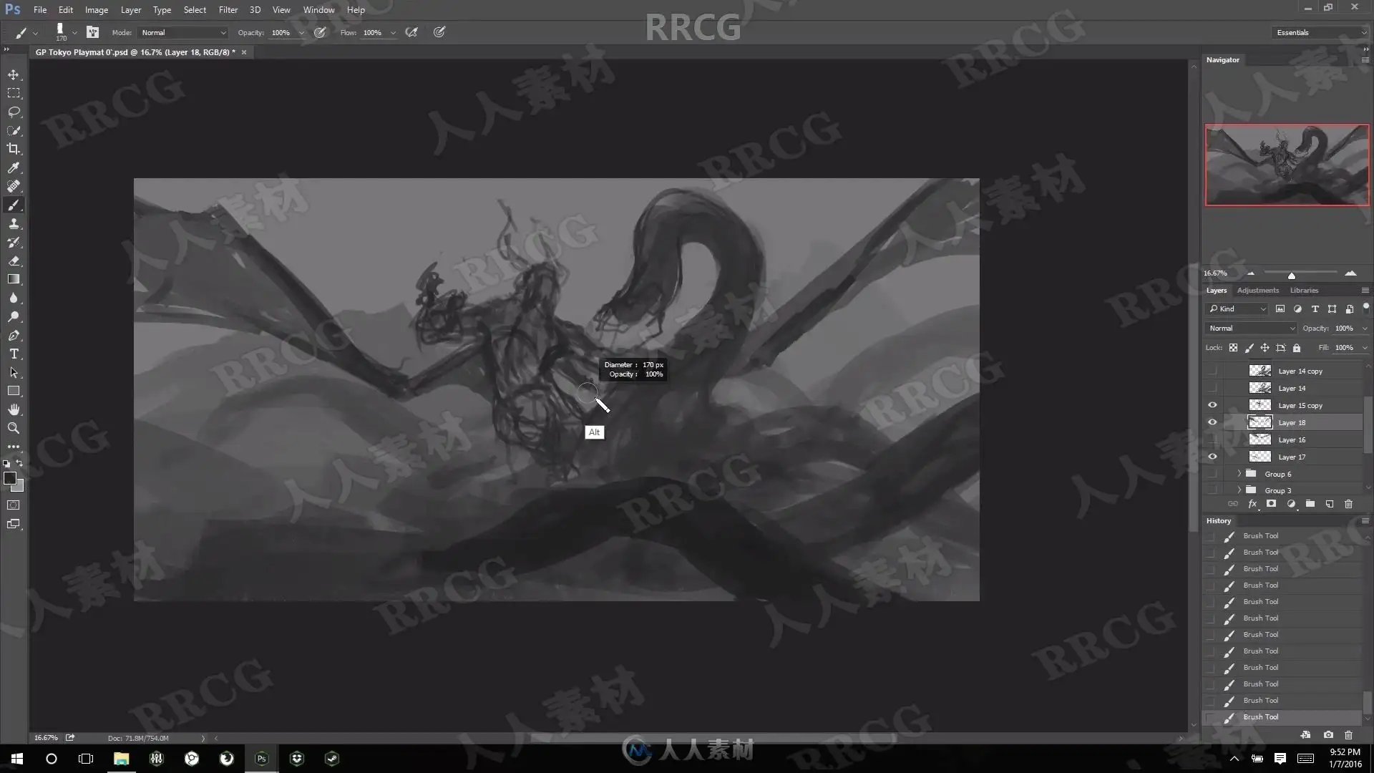1374x773 pixels.
Task: Open the Windows Start menu
Action: (17, 759)
